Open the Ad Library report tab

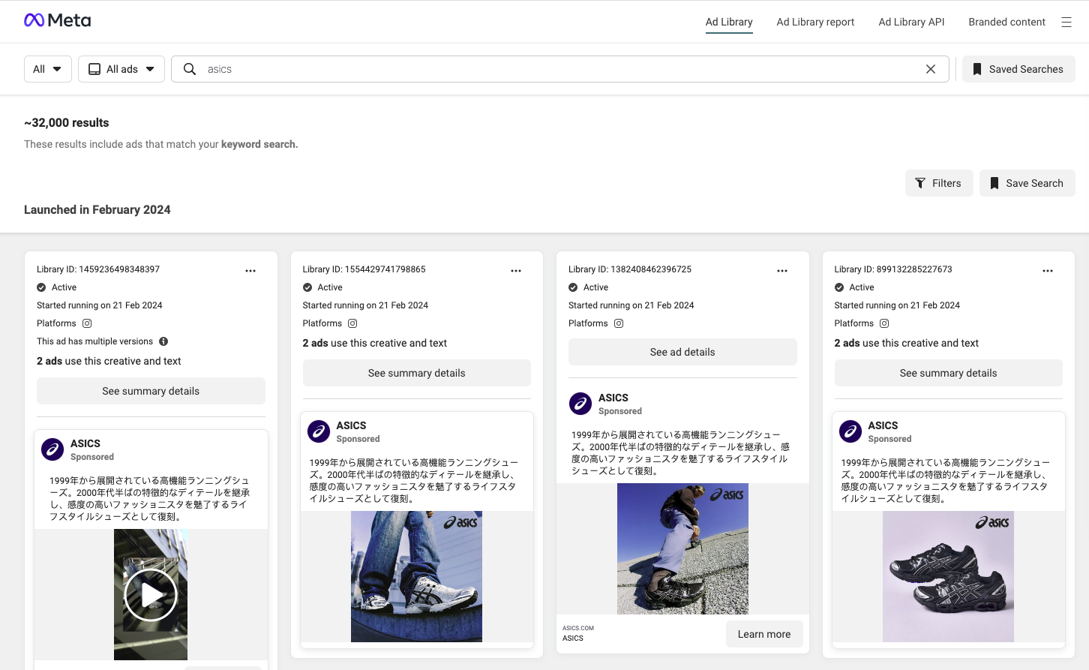point(815,22)
